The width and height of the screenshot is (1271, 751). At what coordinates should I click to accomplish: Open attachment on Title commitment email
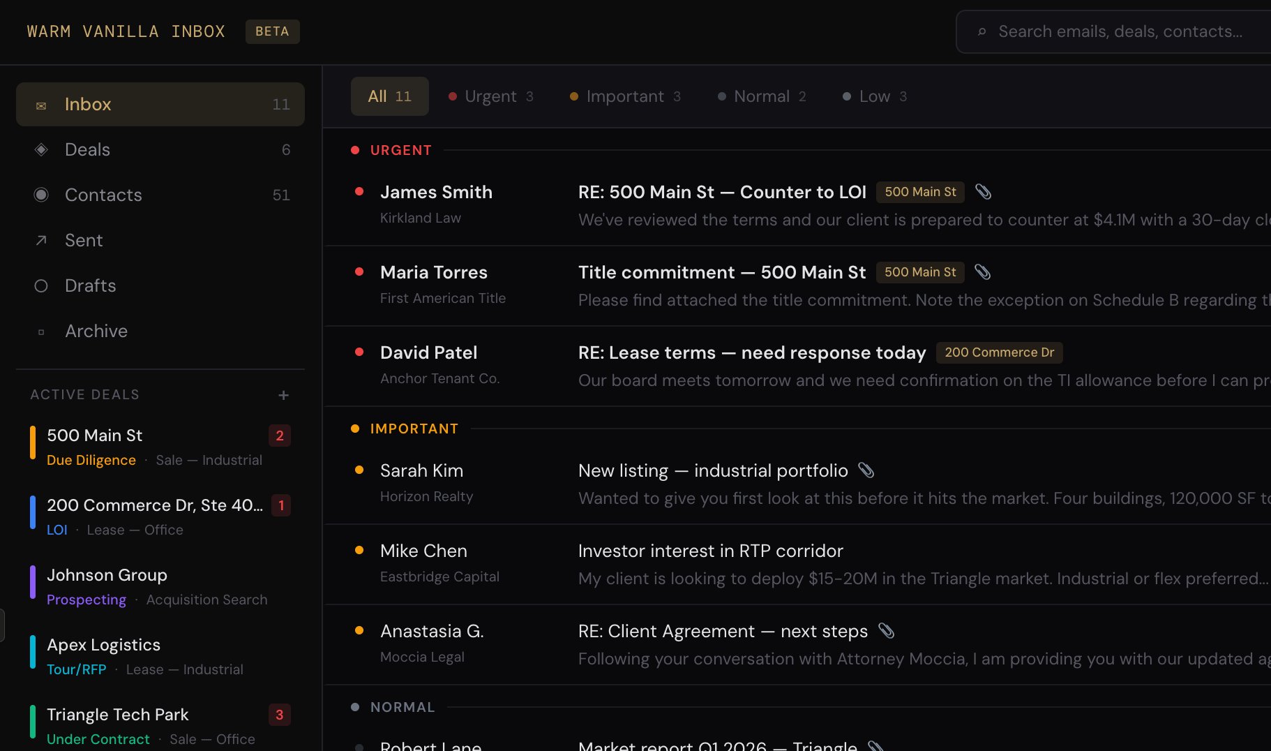click(x=982, y=272)
